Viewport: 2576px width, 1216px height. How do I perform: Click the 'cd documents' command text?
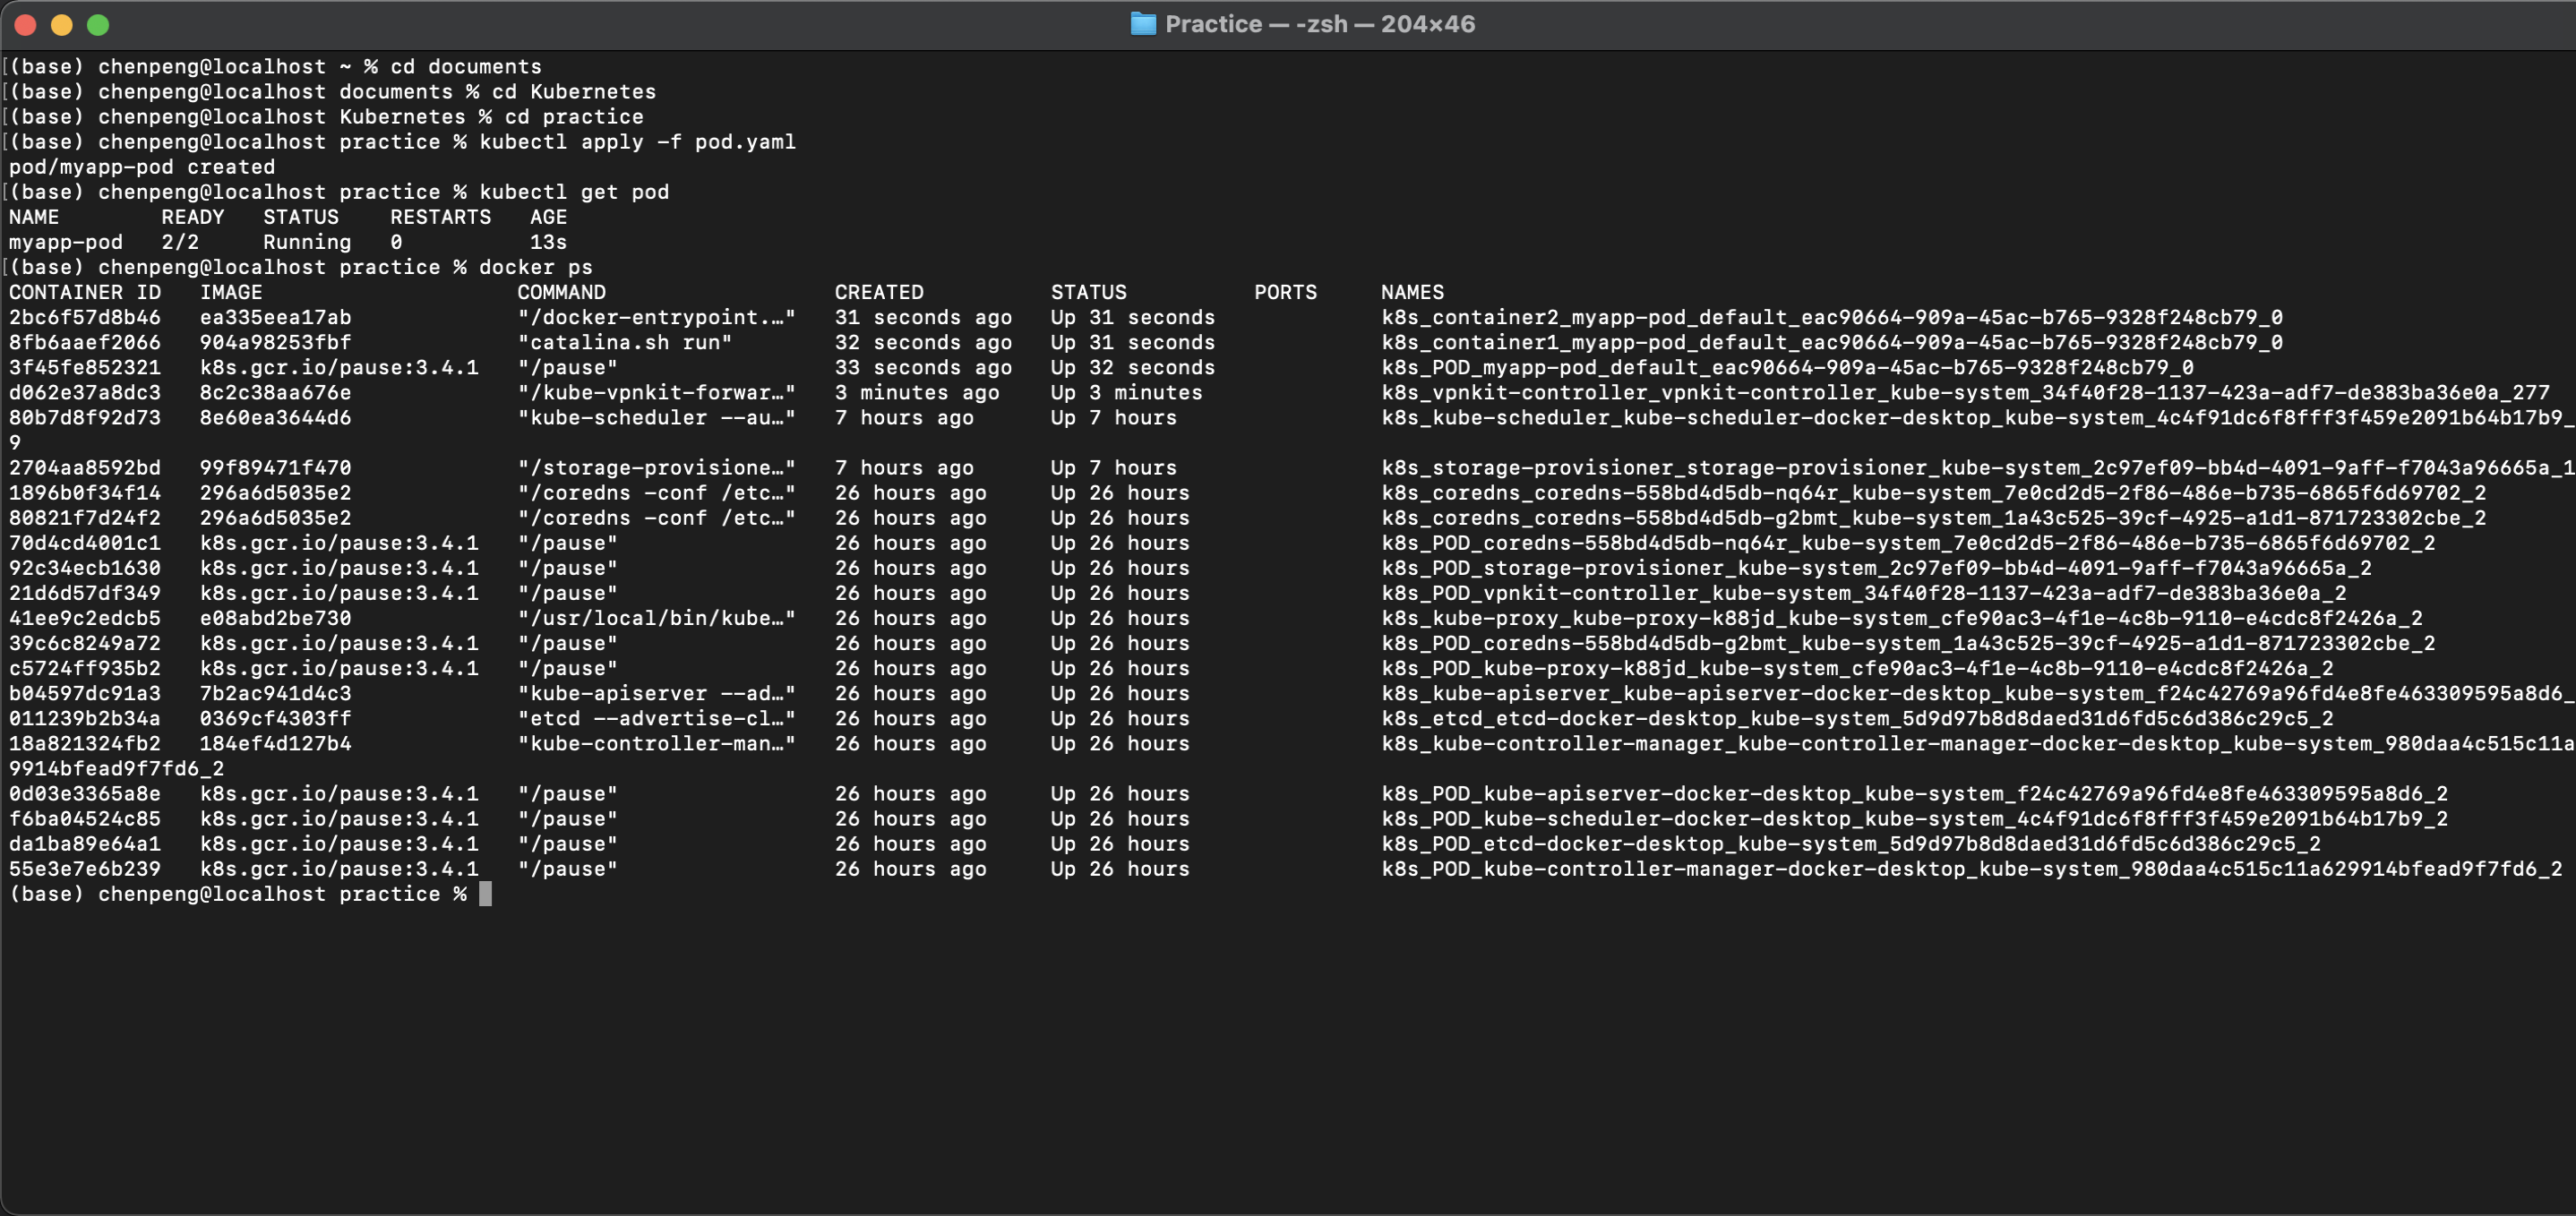466,67
